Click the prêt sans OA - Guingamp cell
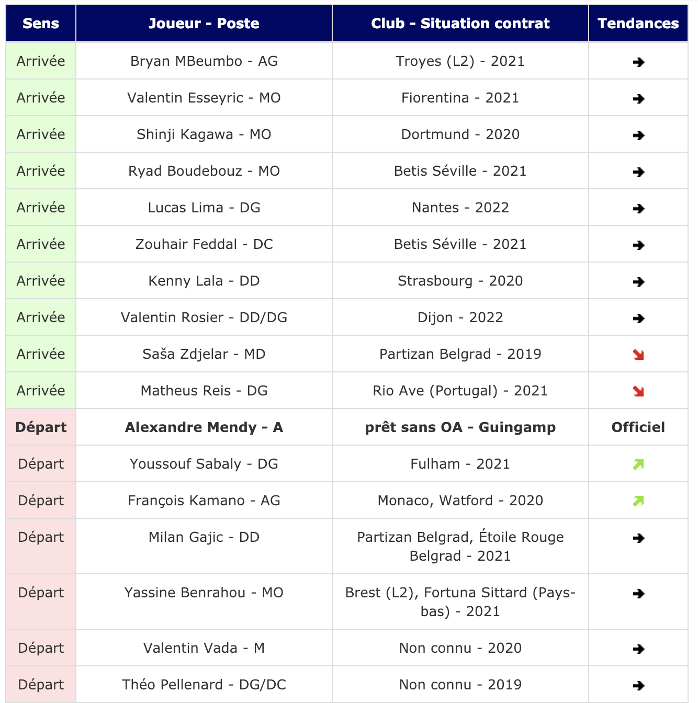 tap(460, 427)
